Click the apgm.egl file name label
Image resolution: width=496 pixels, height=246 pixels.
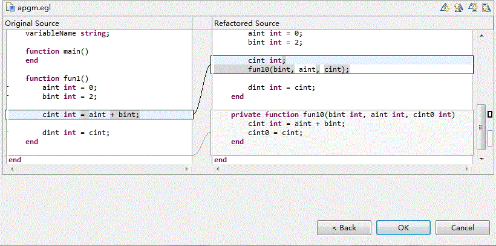tap(34, 8)
